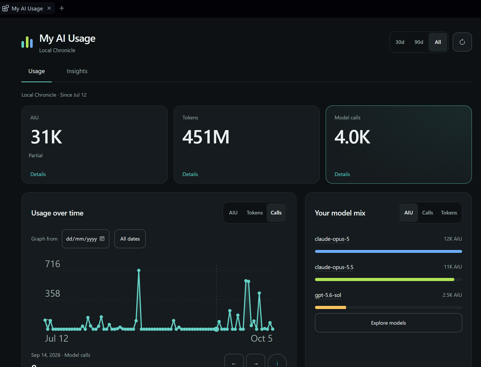481x367 pixels.
Task: Click the 12K AIU label
Action: (453, 239)
